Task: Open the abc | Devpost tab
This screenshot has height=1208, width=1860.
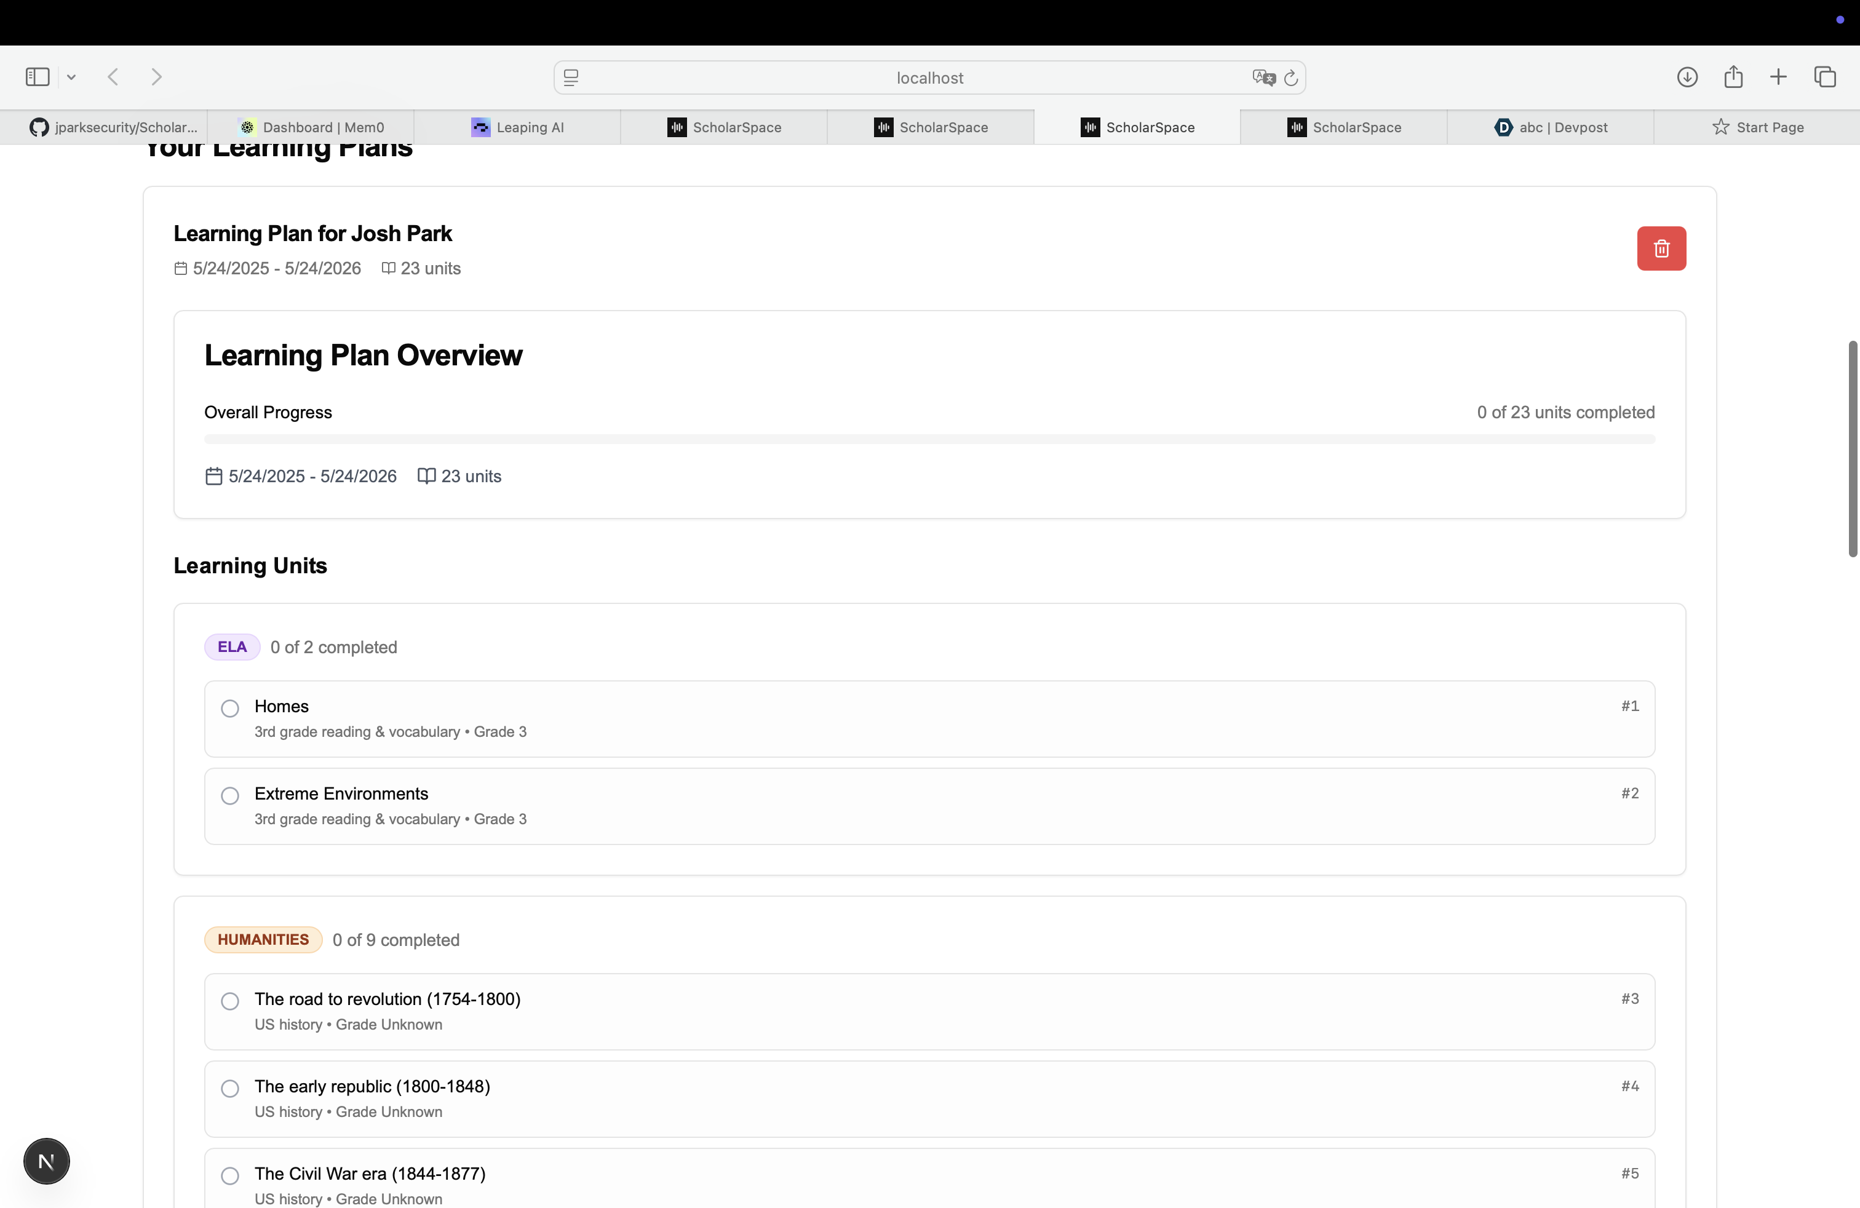Action: click(x=1551, y=127)
